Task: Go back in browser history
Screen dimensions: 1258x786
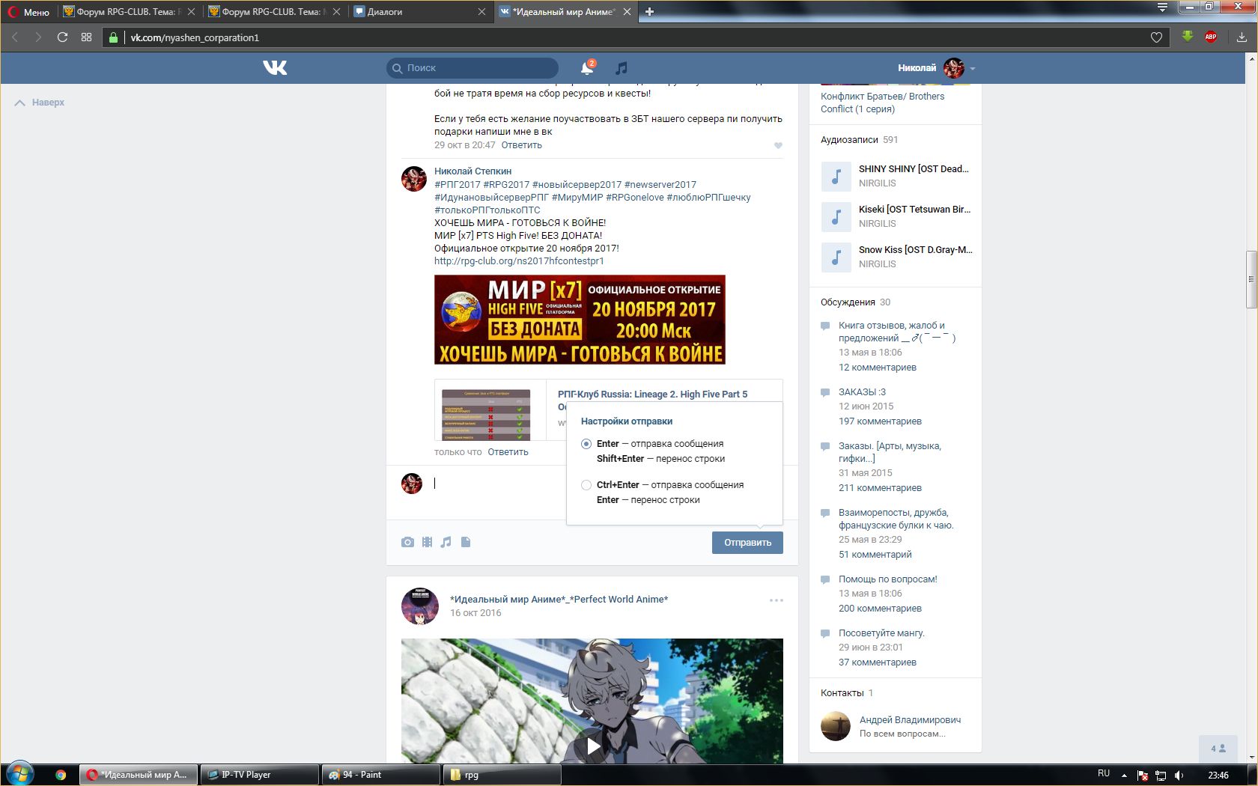Action: click(15, 37)
